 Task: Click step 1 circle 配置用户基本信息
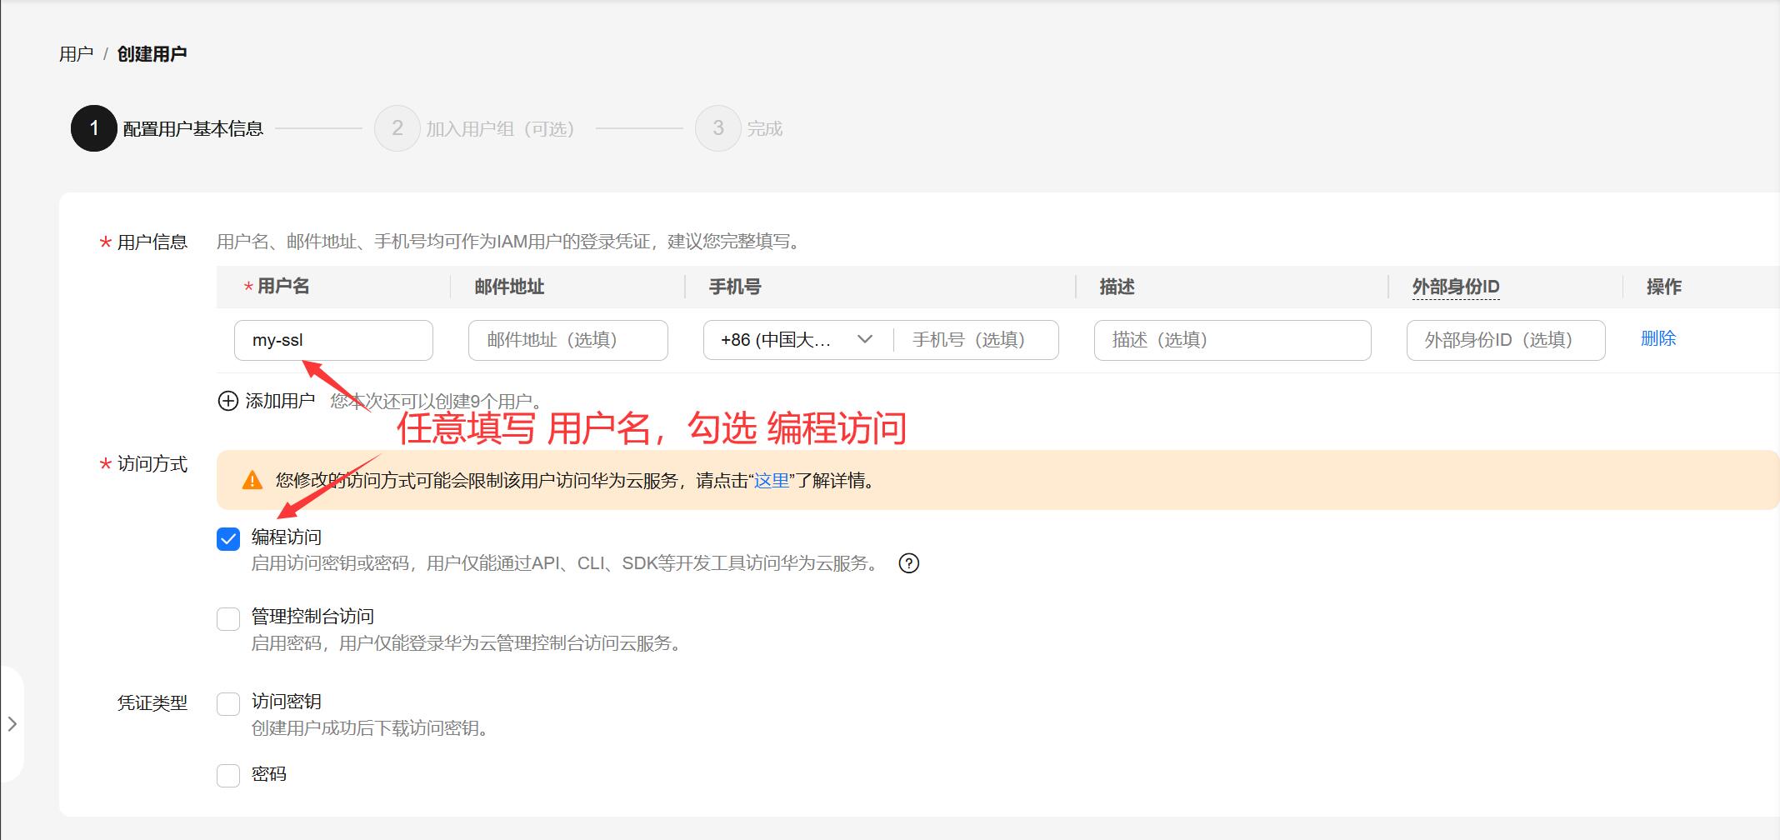pyautogui.click(x=93, y=128)
